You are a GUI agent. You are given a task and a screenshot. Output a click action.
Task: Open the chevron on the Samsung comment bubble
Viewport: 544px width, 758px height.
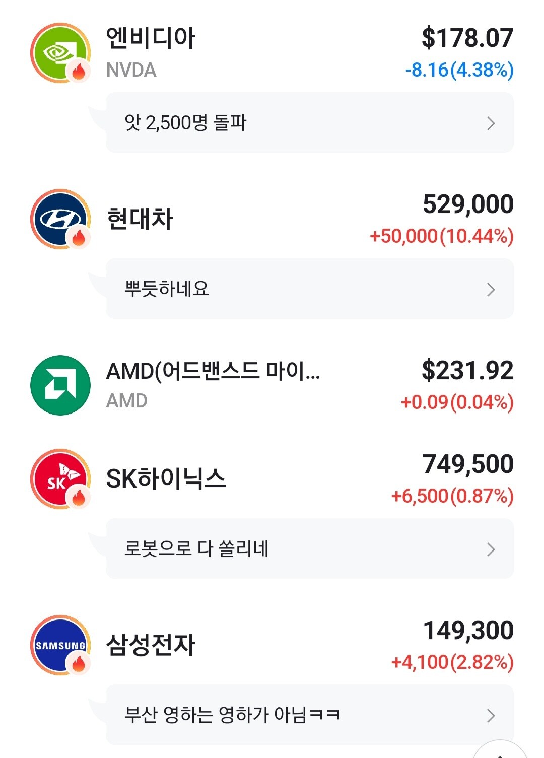click(491, 715)
